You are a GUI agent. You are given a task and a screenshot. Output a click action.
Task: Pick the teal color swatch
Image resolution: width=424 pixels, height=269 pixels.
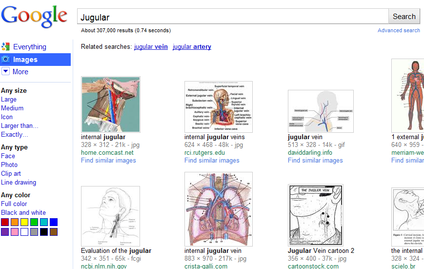44,222
